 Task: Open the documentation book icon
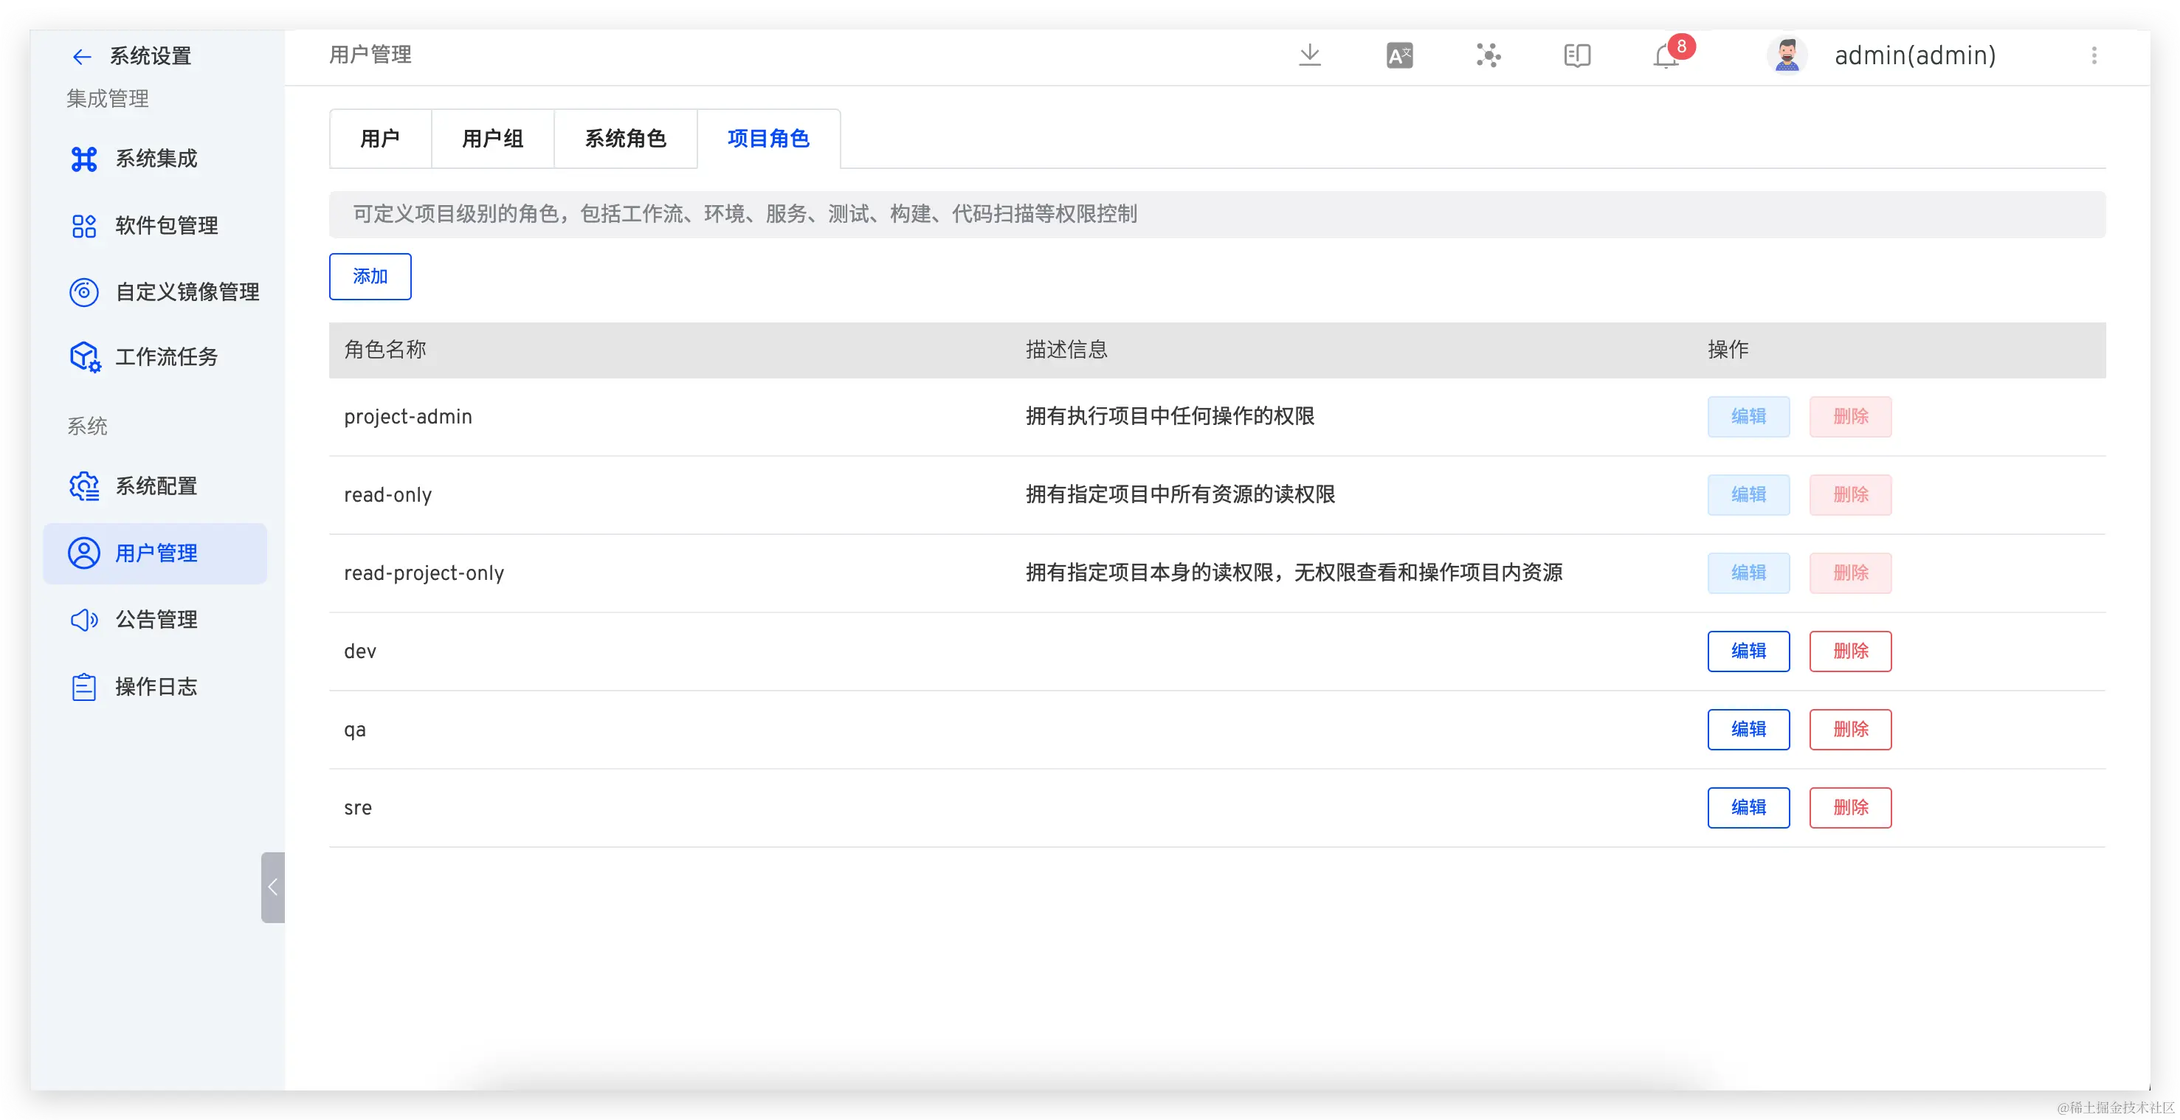point(1576,56)
